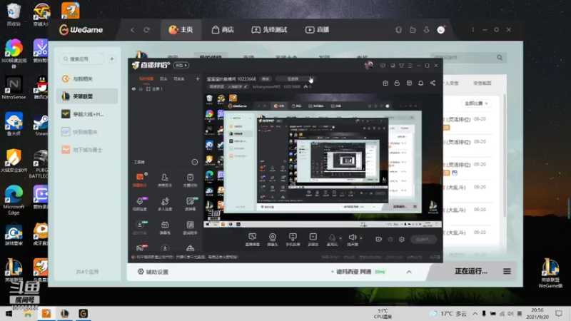Toggle lock of 全屏1 source
571x321 pixels.
pos(141,88)
